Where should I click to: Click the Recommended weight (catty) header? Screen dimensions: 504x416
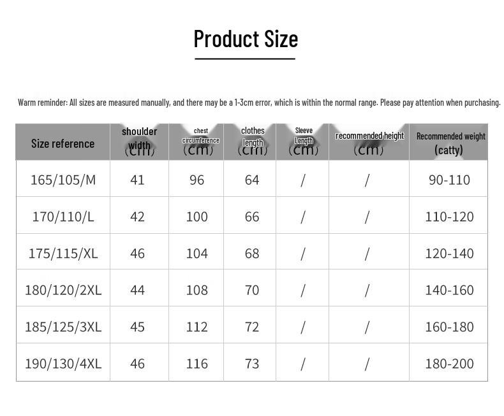pyautogui.click(x=448, y=141)
